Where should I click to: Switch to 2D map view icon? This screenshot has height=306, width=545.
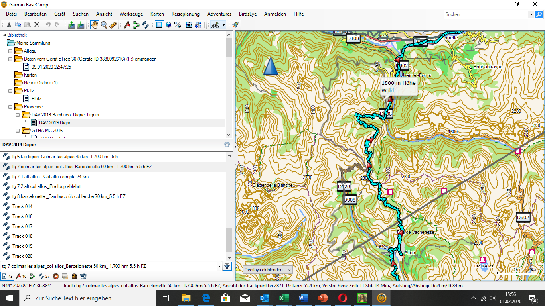[159, 25]
